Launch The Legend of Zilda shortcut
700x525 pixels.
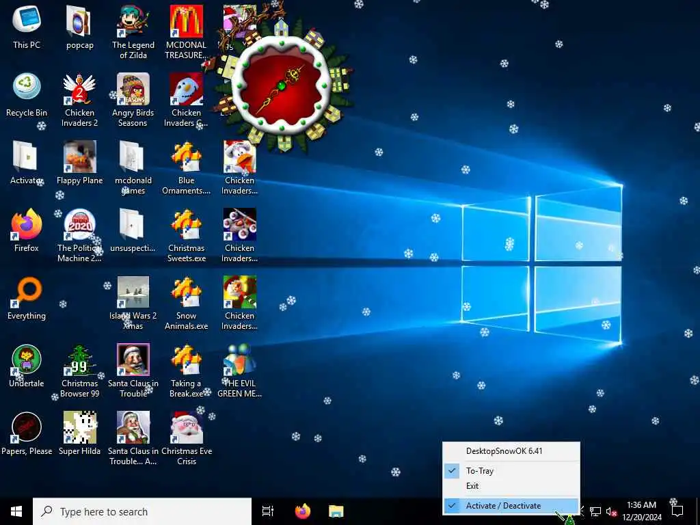click(133, 32)
